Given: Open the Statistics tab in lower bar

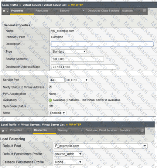Looking at the screenshot, I should click(125, 130).
